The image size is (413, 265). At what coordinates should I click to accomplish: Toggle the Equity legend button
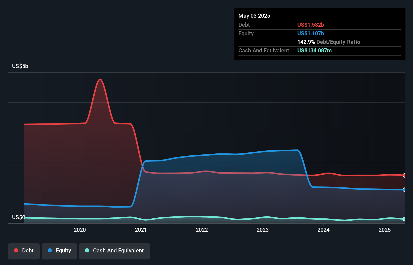click(x=59, y=251)
